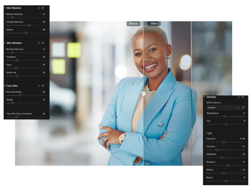Click the Before label

(x=133, y=23)
